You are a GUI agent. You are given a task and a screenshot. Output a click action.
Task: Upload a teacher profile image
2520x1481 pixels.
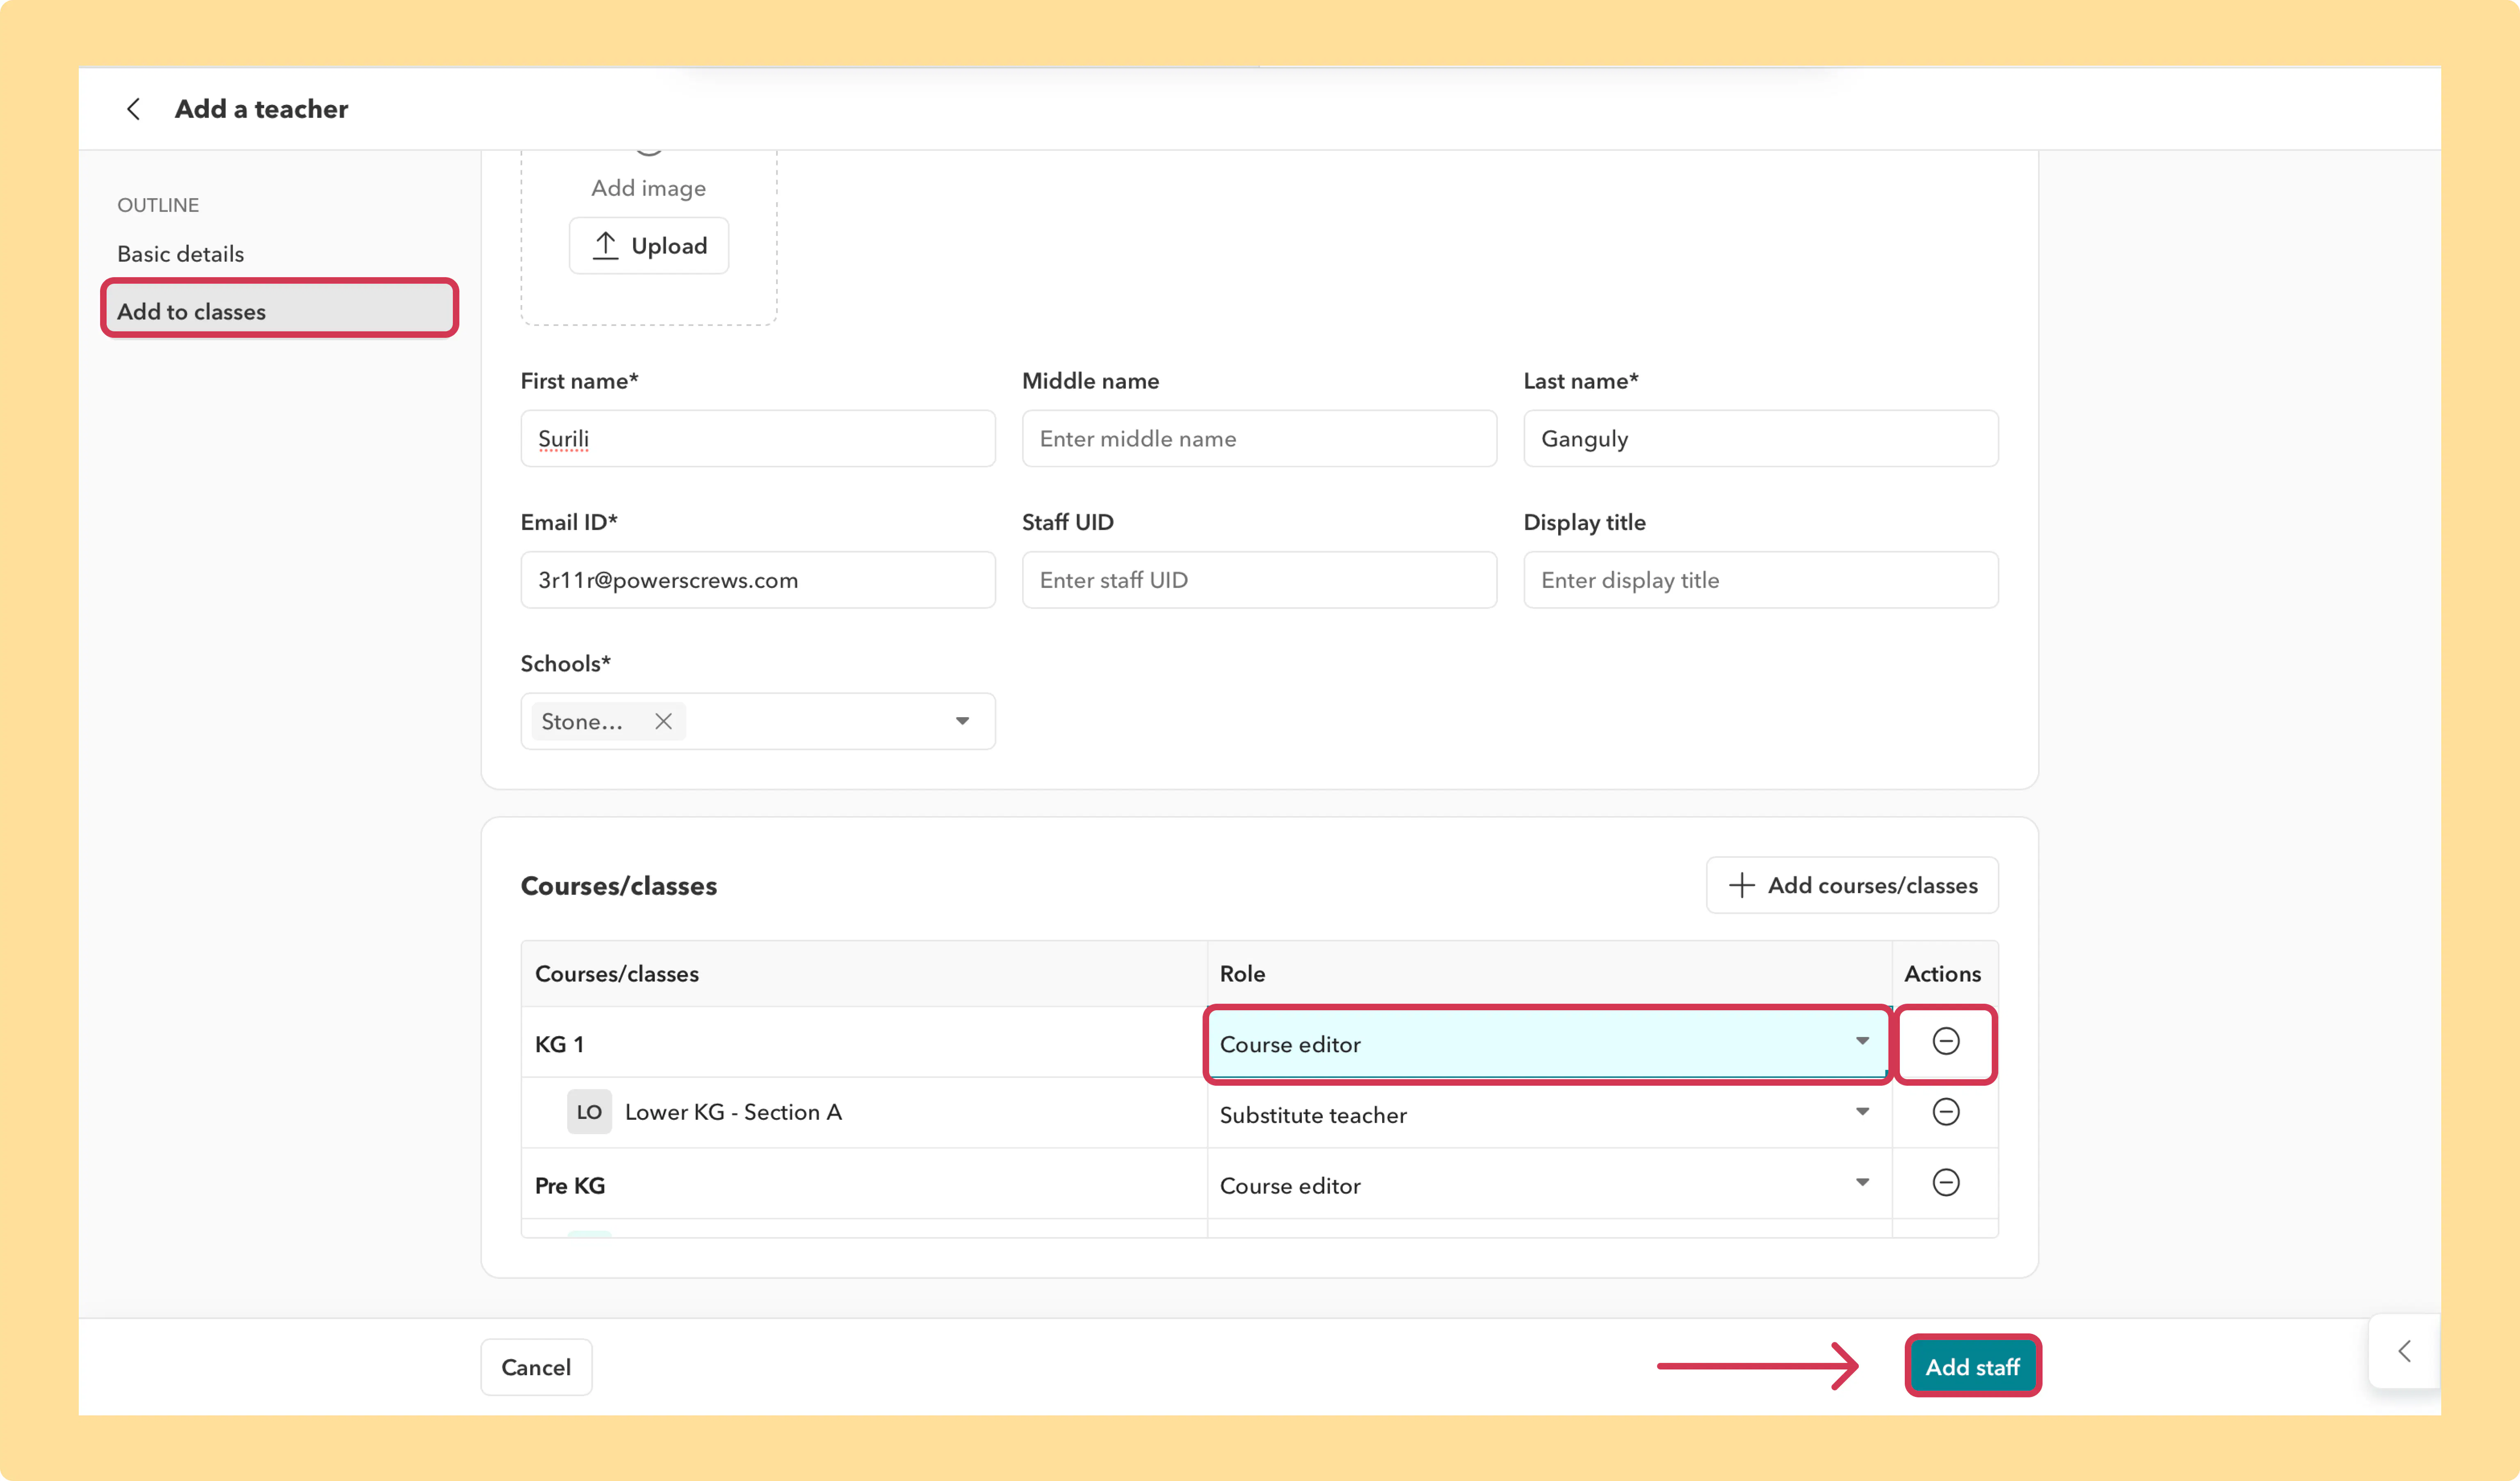click(x=648, y=246)
